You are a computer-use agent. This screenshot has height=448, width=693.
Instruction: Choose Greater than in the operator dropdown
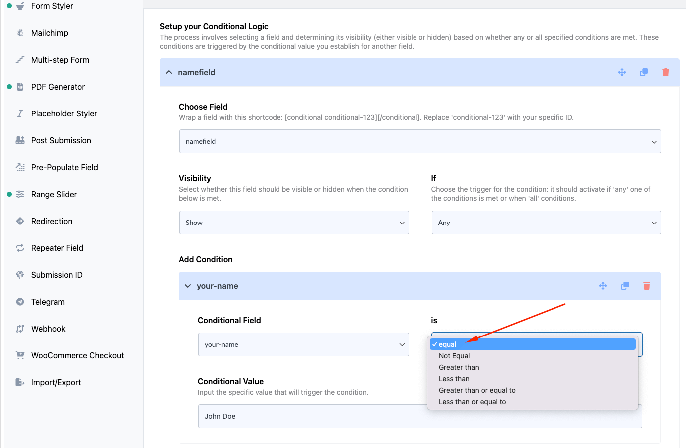coord(459,367)
